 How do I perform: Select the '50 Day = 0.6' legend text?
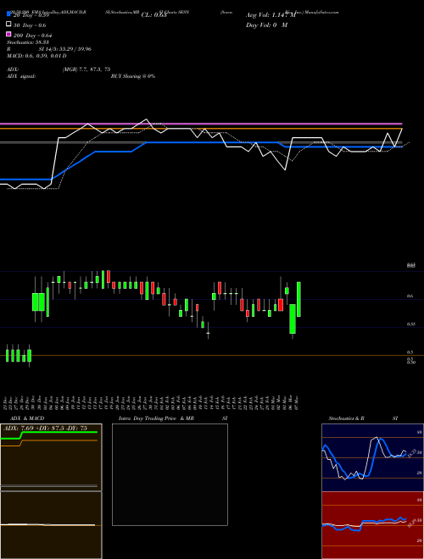30,25
